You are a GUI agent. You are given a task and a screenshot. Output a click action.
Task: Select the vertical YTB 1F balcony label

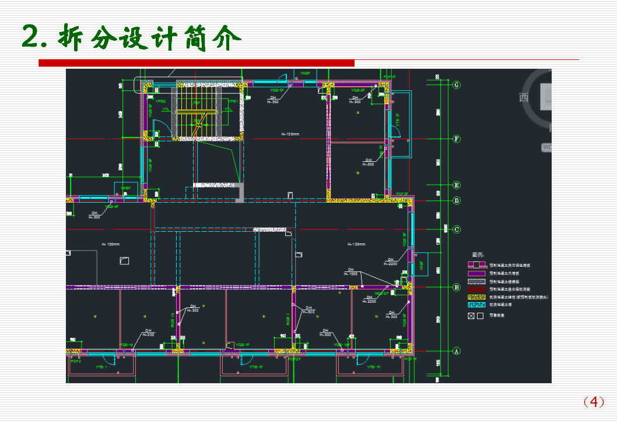(x=397, y=119)
